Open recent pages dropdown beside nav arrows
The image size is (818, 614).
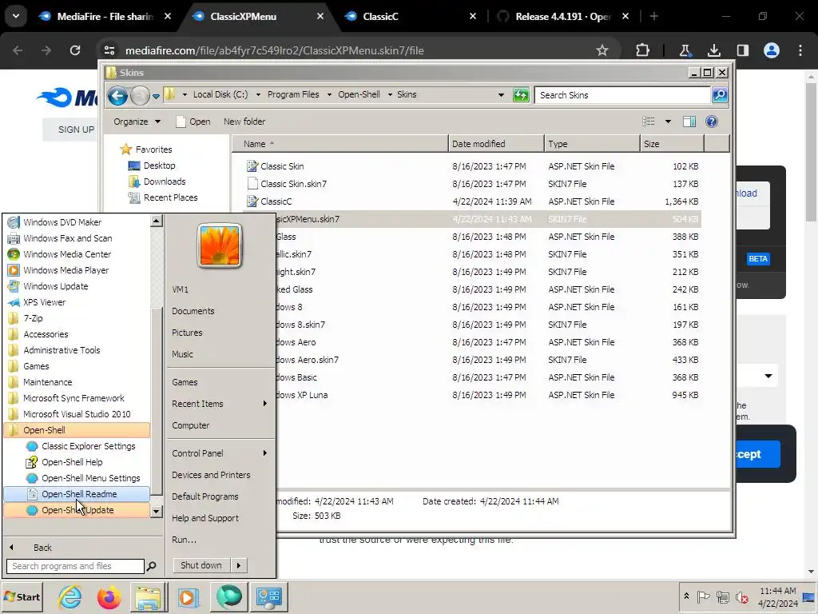[156, 97]
